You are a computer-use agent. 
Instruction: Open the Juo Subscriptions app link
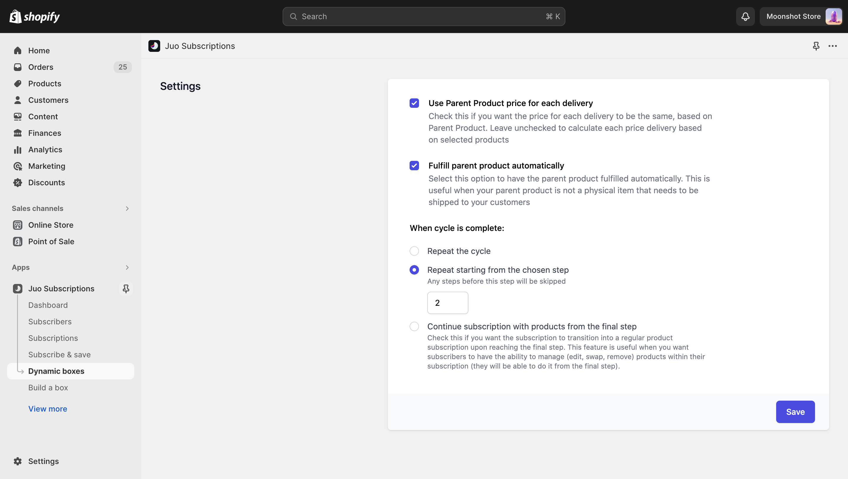(x=61, y=289)
